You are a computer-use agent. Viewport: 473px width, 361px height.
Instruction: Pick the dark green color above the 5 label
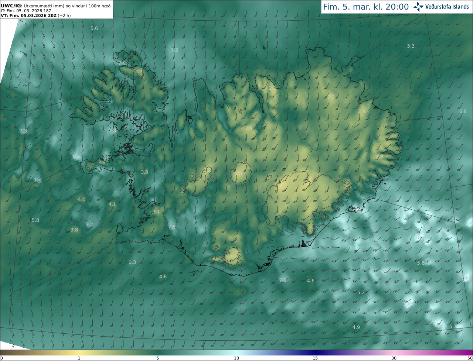coord(158,353)
